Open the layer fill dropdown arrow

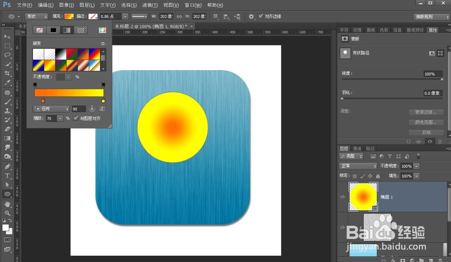tap(416, 176)
